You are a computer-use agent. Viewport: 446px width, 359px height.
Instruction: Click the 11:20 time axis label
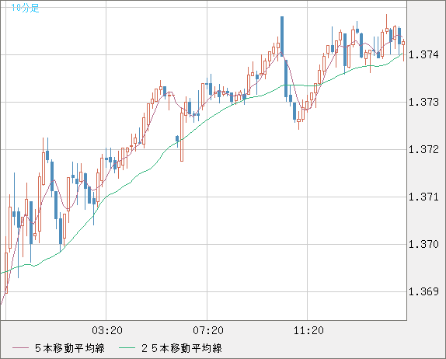coord(308,330)
